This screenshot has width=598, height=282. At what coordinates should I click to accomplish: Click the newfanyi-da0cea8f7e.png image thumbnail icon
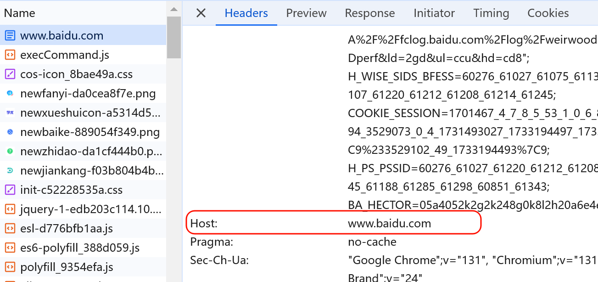(10, 94)
